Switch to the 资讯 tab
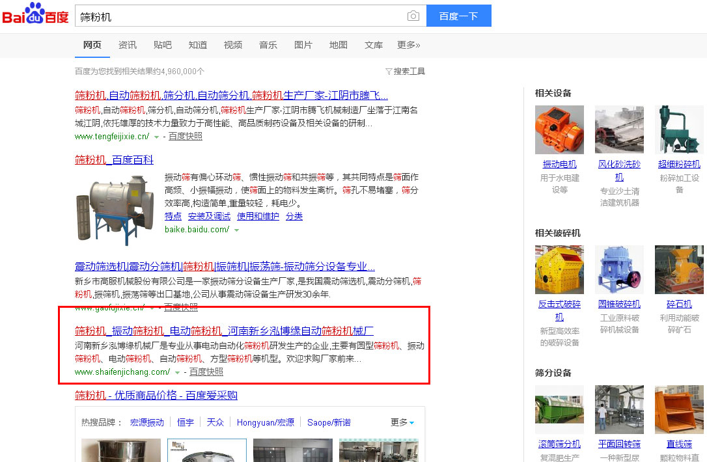 128,45
